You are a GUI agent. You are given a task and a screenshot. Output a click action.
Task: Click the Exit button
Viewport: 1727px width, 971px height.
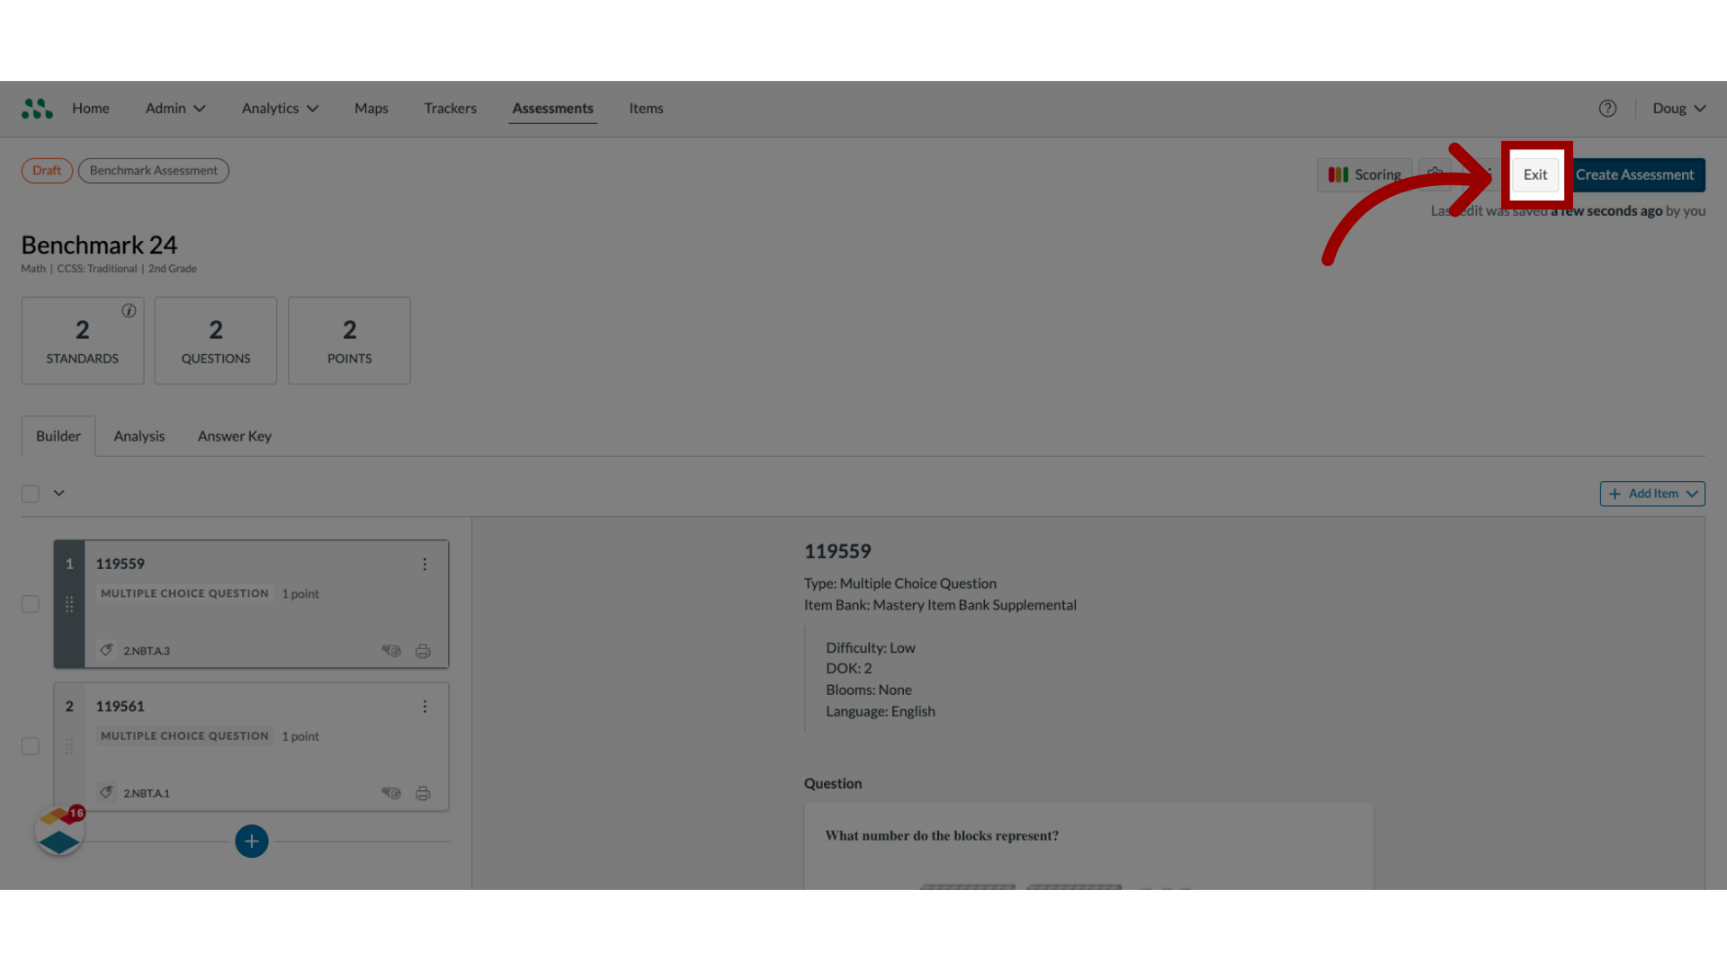click(1535, 174)
